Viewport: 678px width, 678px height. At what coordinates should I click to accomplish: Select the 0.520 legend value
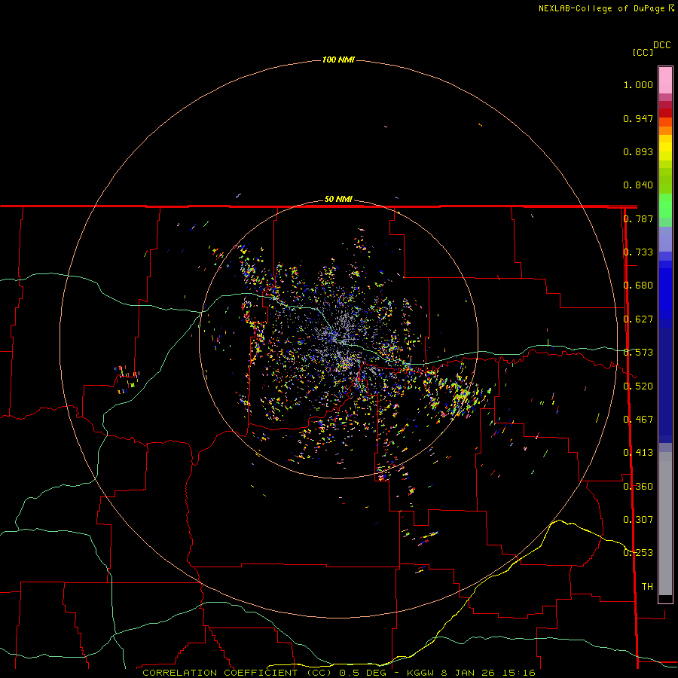pyautogui.click(x=638, y=386)
